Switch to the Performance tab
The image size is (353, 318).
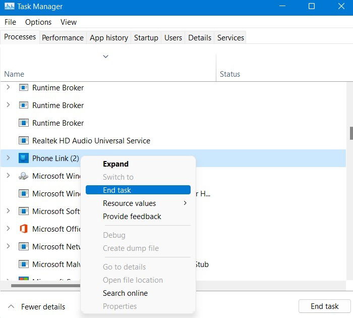tap(63, 38)
